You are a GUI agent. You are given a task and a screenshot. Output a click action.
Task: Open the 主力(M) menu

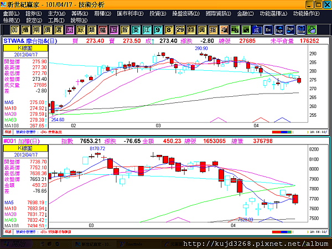[56, 14]
